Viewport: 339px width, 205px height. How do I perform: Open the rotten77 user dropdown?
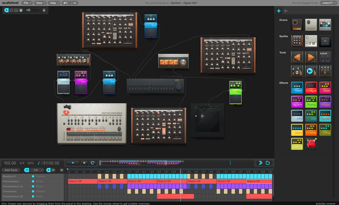coord(328,3)
